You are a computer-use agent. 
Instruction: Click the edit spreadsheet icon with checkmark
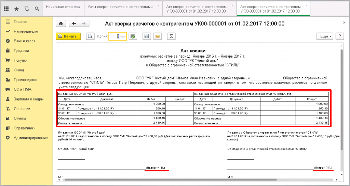pyautogui.click(x=133, y=36)
